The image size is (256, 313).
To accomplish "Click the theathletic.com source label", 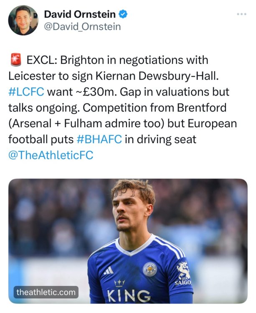I will [46, 292].
